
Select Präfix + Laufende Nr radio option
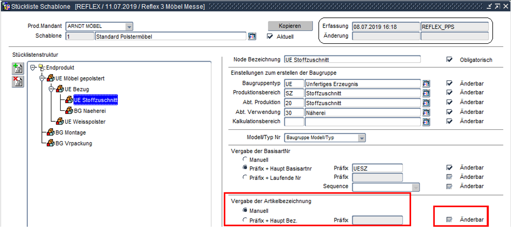point(244,177)
